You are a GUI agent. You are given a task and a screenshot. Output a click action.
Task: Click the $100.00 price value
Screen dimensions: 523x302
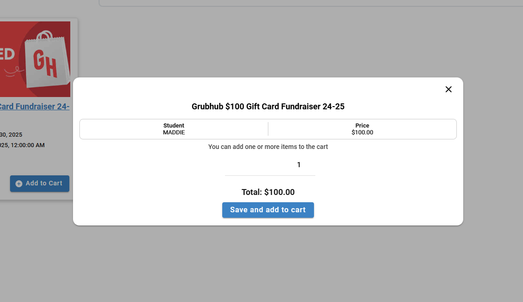click(362, 133)
